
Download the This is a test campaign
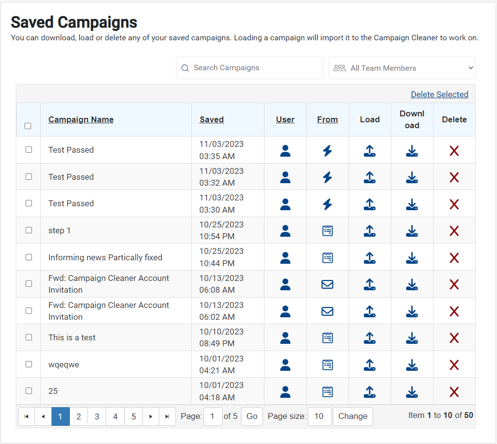coord(412,338)
